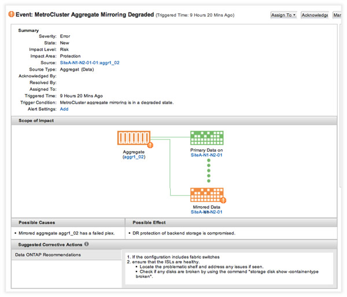Open the link under Mirrored Data
Screen dimensions: 347x297
point(207,212)
